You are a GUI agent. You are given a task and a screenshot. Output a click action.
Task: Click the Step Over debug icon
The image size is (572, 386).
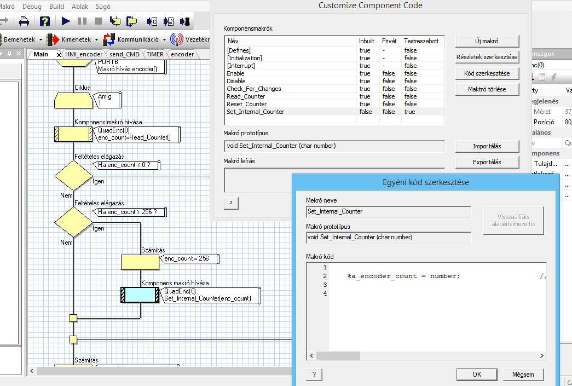pyautogui.click(x=131, y=21)
